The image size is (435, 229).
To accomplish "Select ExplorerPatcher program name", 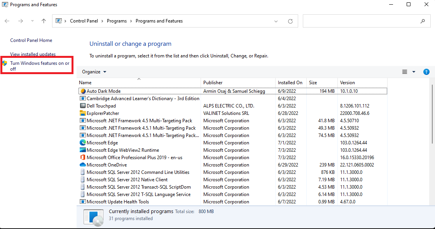I will (103, 113).
